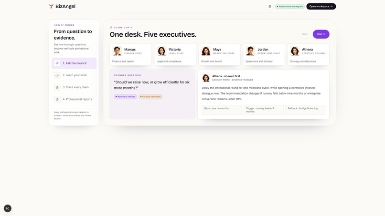
Task: Click the OPERATIONS CHIEF role label
Action: 268,53
